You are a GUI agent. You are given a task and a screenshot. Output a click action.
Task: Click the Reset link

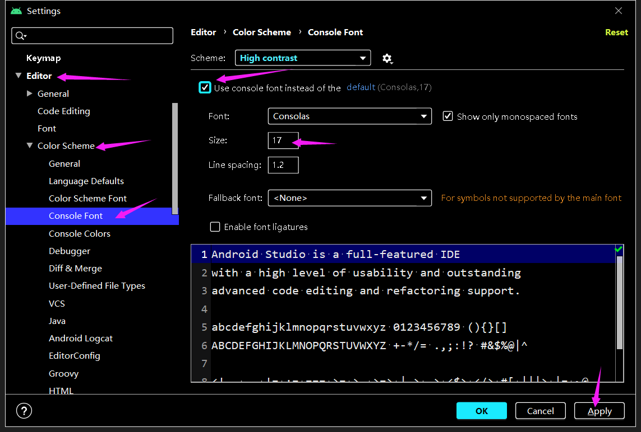point(616,32)
